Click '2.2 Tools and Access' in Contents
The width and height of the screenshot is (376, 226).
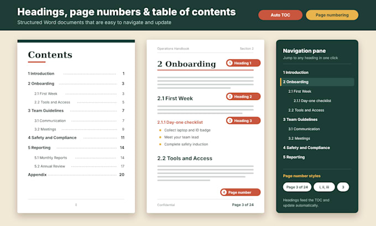(x=79, y=102)
